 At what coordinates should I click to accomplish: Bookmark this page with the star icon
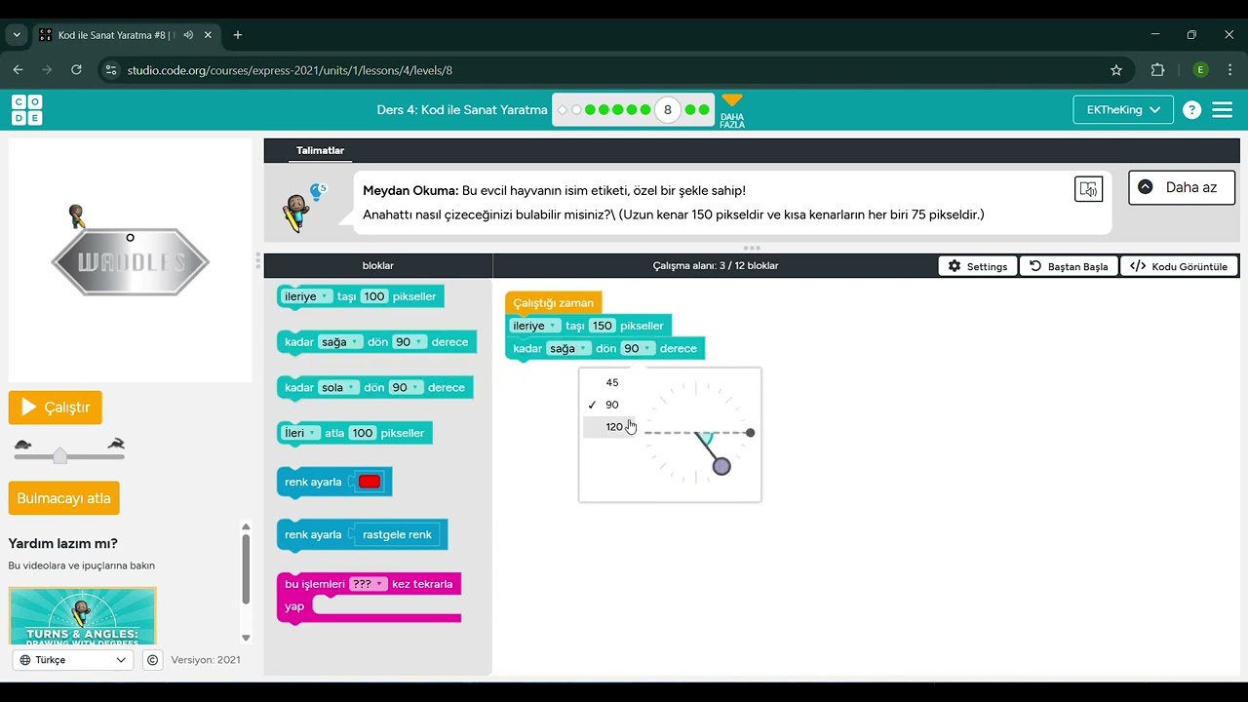click(1116, 70)
